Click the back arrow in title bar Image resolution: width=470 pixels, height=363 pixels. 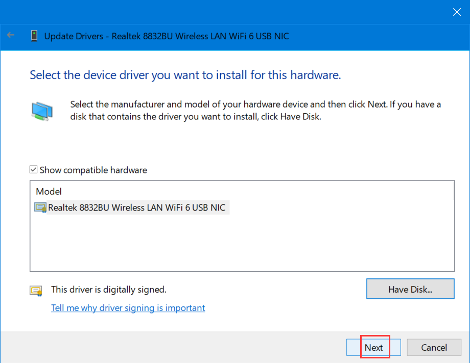11,35
